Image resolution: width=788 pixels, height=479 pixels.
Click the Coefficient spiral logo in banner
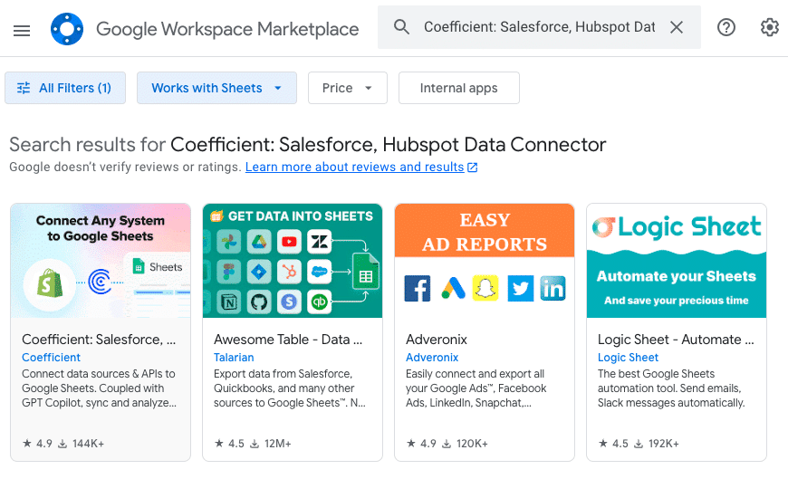(x=100, y=282)
